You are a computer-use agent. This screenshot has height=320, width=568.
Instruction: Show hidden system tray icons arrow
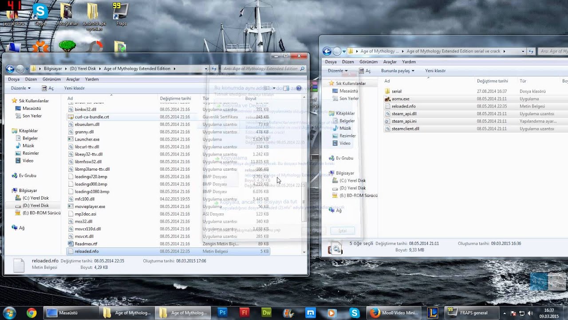click(x=505, y=313)
